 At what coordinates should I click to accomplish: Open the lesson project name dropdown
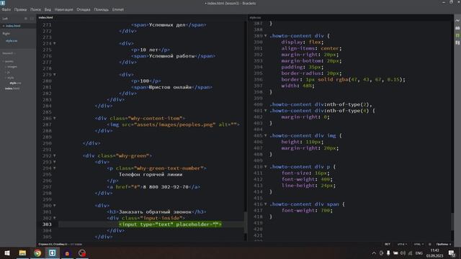[x=9, y=53]
